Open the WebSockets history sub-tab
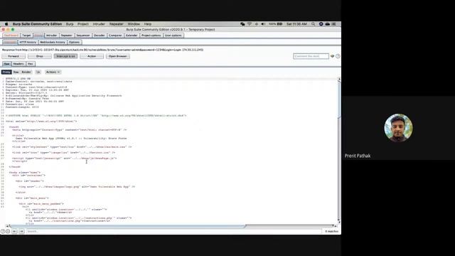Image resolution: width=455 pixels, height=256 pixels. click(53, 43)
